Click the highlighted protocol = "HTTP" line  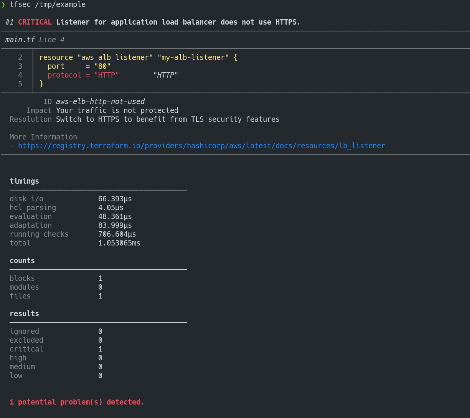[x=82, y=75]
